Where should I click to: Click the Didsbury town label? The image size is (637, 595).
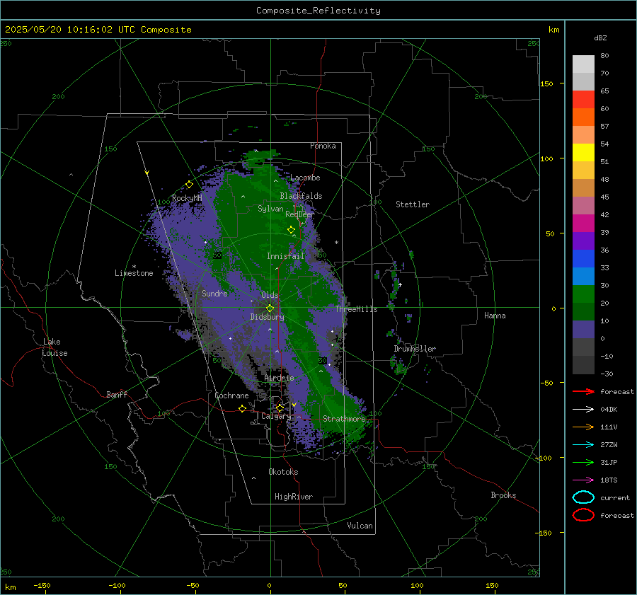click(267, 317)
